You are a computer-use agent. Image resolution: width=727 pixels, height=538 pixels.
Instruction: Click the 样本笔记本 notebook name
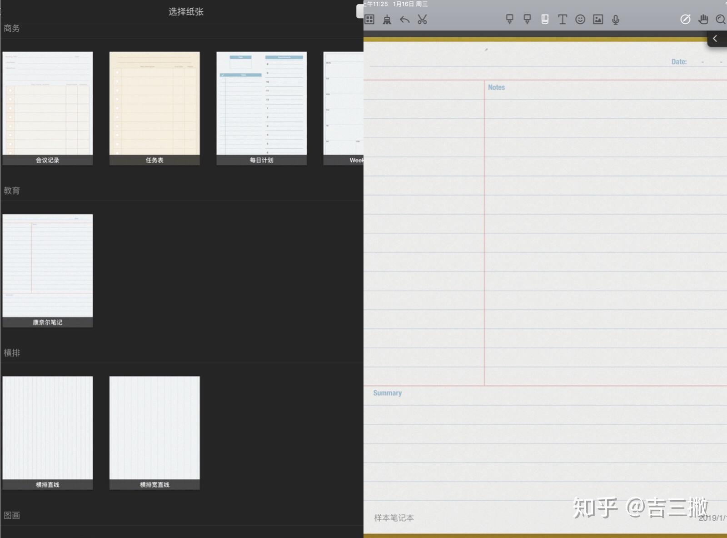[394, 518]
